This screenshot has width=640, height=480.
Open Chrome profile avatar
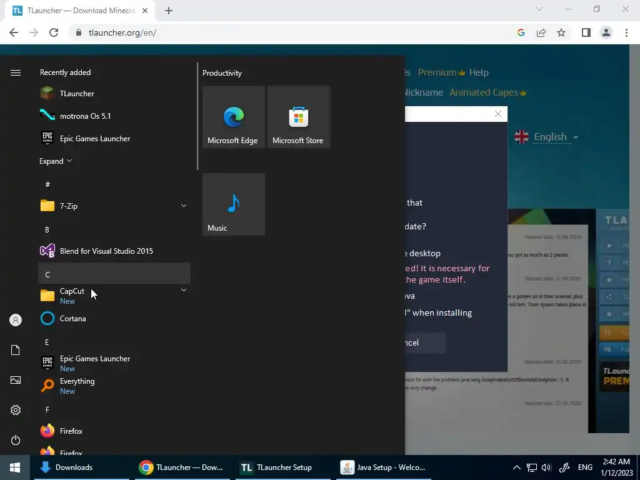tap(606, 32)
